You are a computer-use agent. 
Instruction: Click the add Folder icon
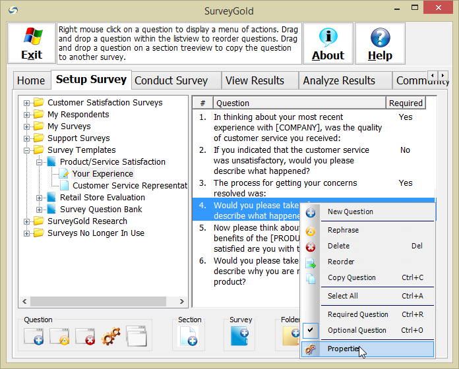291,336
